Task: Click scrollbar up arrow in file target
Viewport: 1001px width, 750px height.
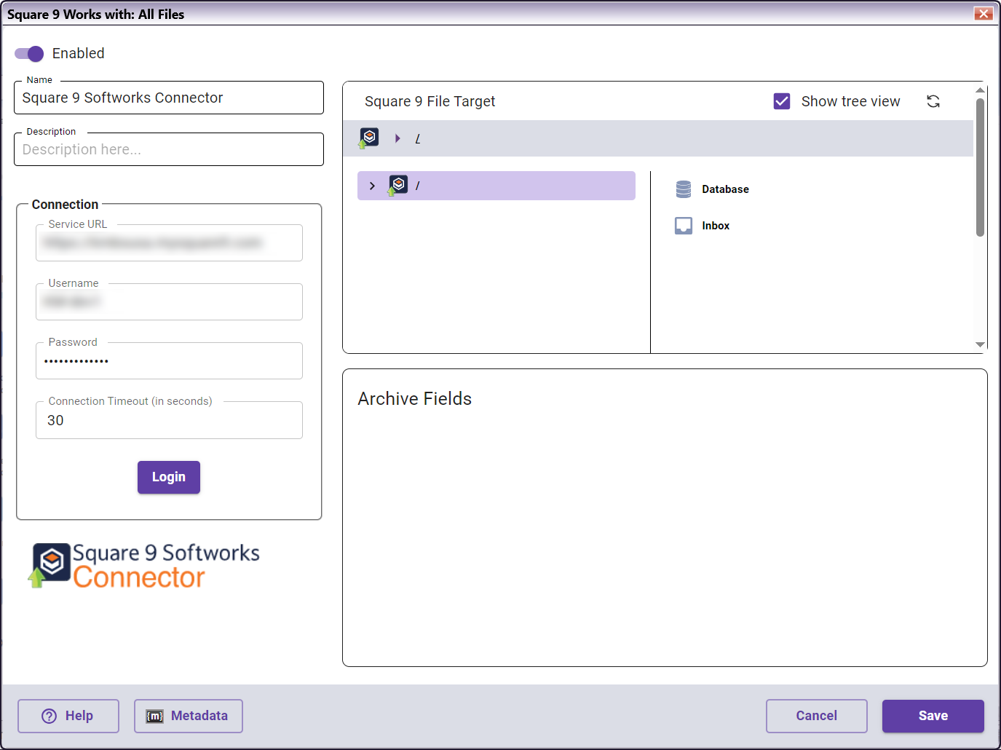Action: click(x=980, y=90)
